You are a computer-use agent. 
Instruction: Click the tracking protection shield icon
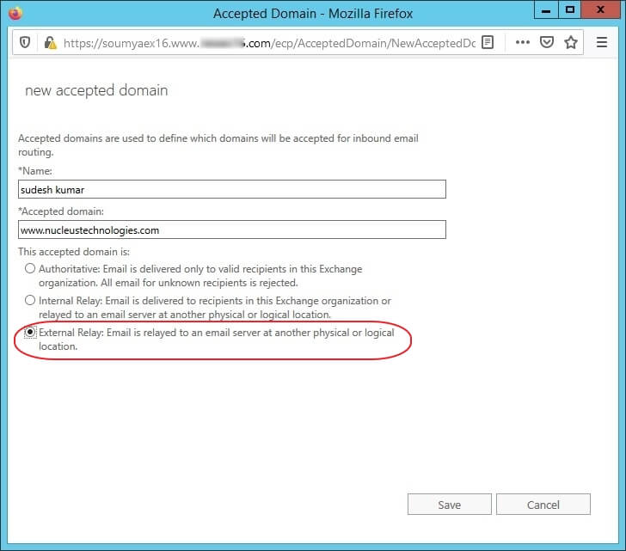pos(25,42)
